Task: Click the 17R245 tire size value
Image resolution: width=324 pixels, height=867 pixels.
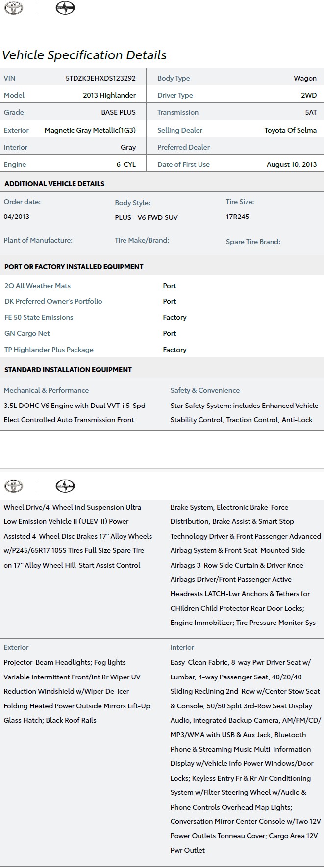Action: point(237,217)
